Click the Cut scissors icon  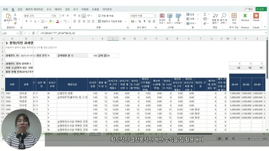point(15,15)
